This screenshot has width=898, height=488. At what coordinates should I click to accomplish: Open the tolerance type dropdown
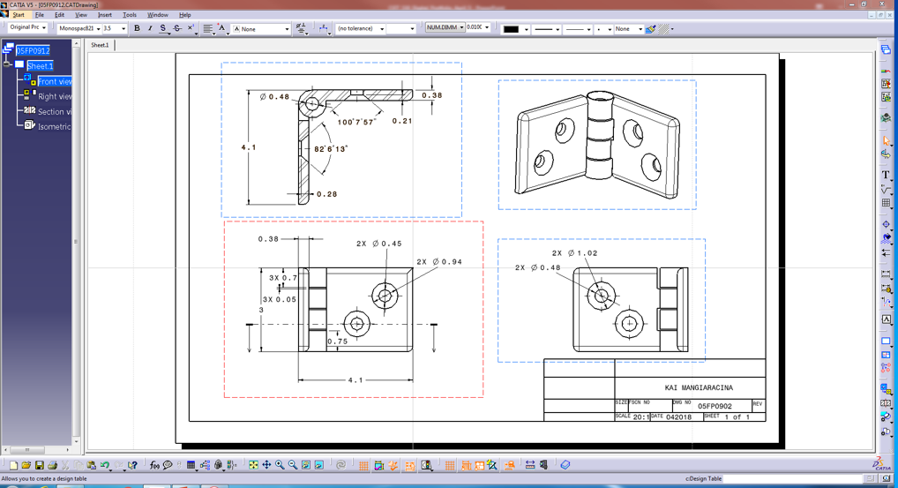(x=382, y=29)
